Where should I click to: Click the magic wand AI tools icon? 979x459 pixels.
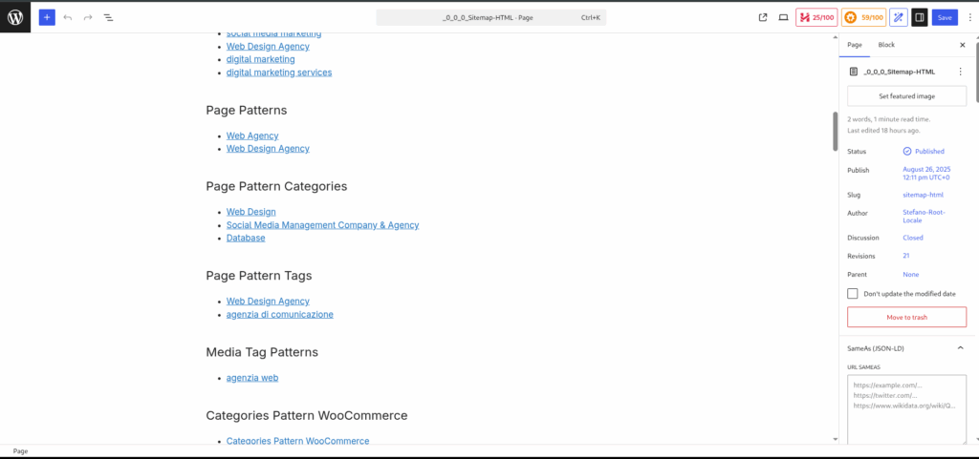tap(899, 17)
